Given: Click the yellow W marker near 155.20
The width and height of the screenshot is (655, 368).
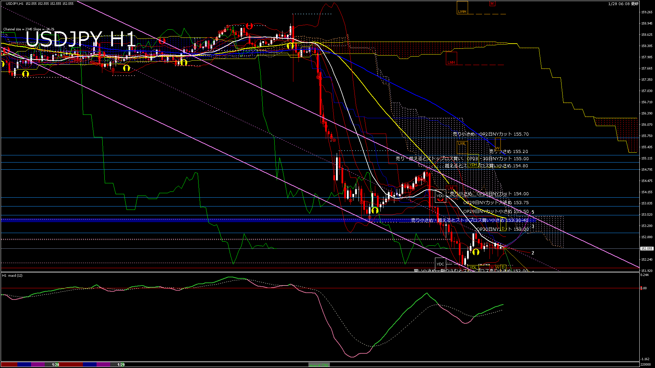Looking at the screenshot, I should (498, 148).
